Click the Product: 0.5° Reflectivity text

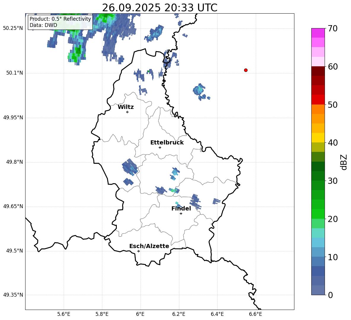[x=60, y=19]
